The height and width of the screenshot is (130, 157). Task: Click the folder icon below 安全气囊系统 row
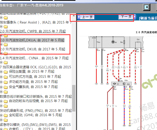coord(6,92)
